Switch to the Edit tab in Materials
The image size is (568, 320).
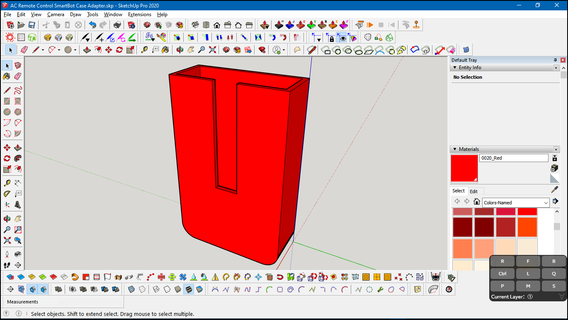pyautogui.click(x=474, y=191)
